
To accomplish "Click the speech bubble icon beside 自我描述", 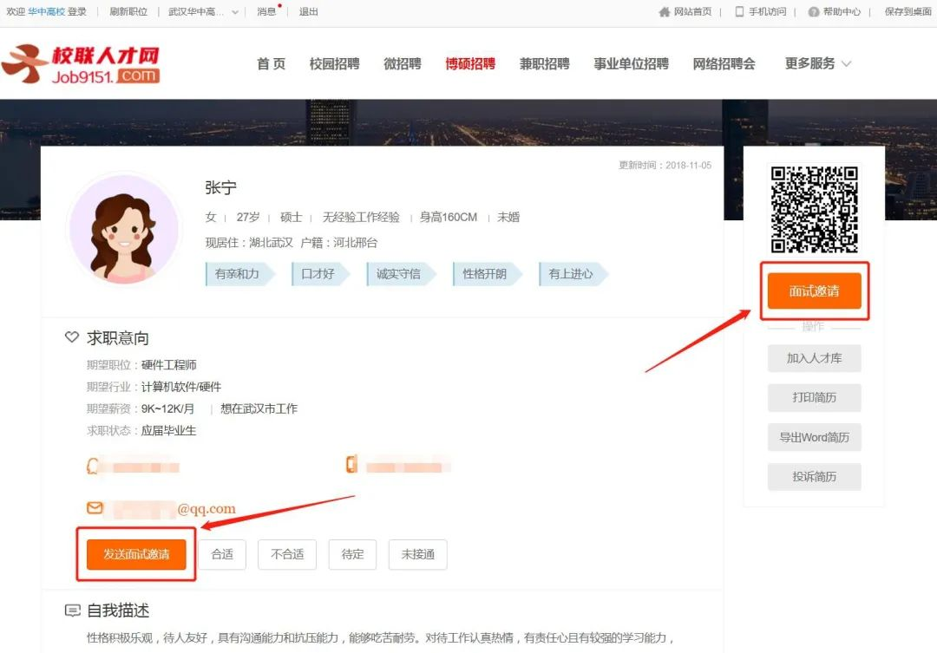I will click(73, 611).
